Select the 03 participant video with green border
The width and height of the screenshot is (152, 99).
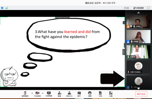click(138, 52)
